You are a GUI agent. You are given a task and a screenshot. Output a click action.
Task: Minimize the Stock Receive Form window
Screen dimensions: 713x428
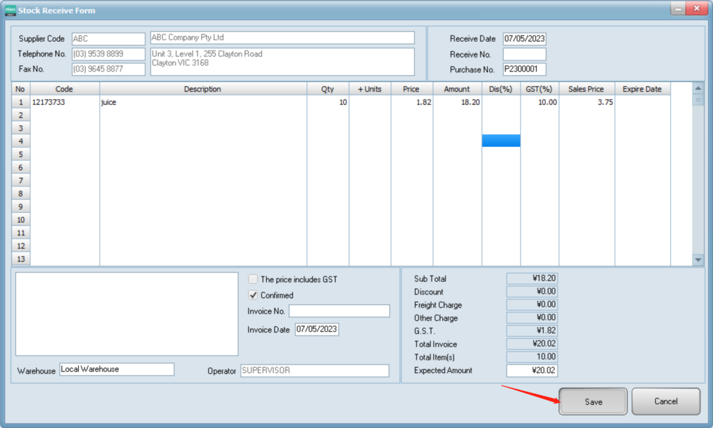click(675, 8)
